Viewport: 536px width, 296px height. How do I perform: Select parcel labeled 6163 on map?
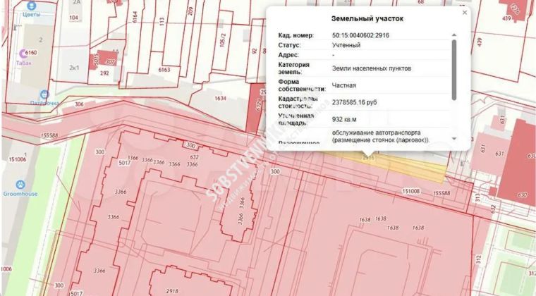coord(164,70)
